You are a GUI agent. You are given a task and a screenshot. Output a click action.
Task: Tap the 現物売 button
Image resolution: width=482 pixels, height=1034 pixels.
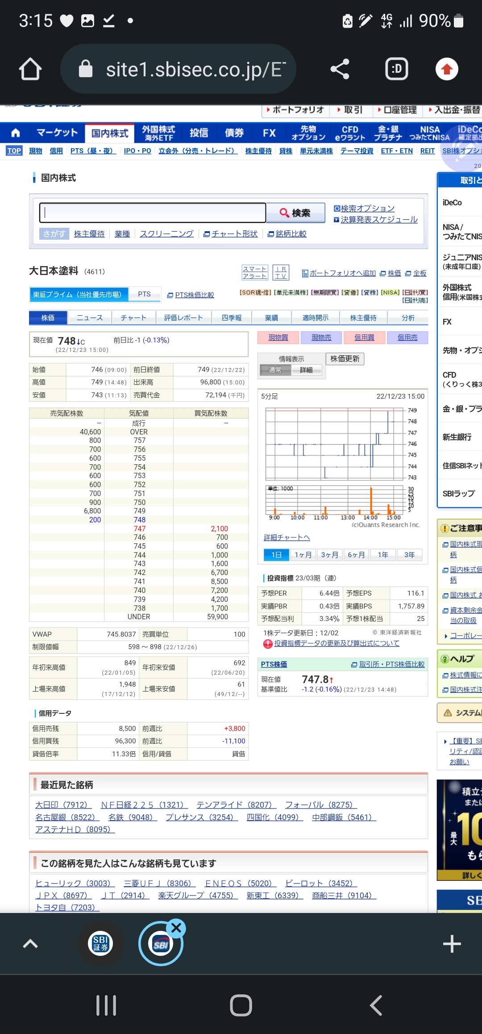[x=321, y=338]
